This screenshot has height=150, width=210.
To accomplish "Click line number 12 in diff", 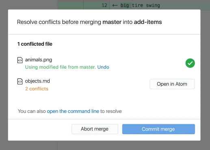I will (x=104, y=5).
